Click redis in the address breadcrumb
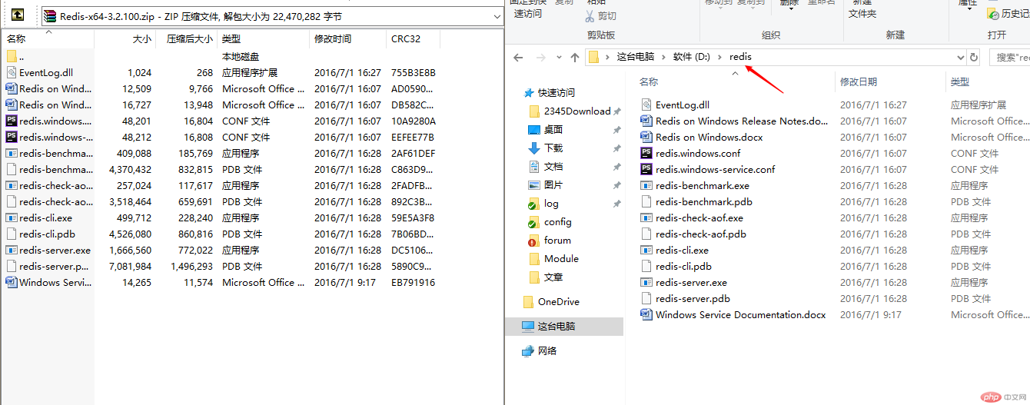 (x=741, y=57)
